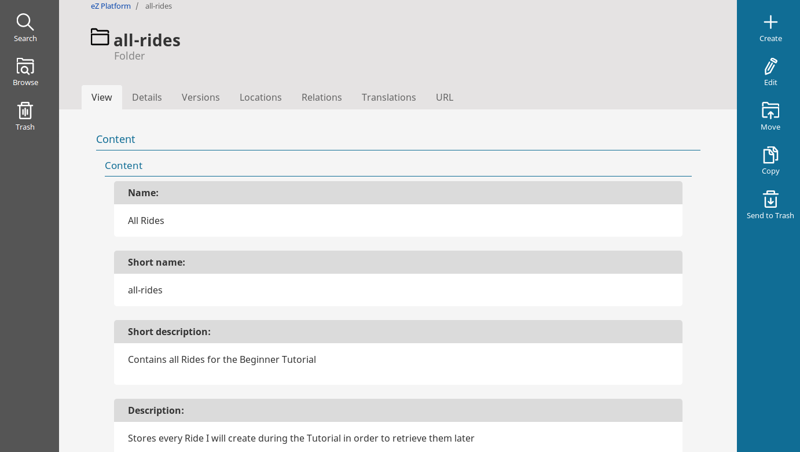This screenshot has height=452, width=800.
Task: Open the Relations tab
Action: pyautogui.click(x=321, y=97)
